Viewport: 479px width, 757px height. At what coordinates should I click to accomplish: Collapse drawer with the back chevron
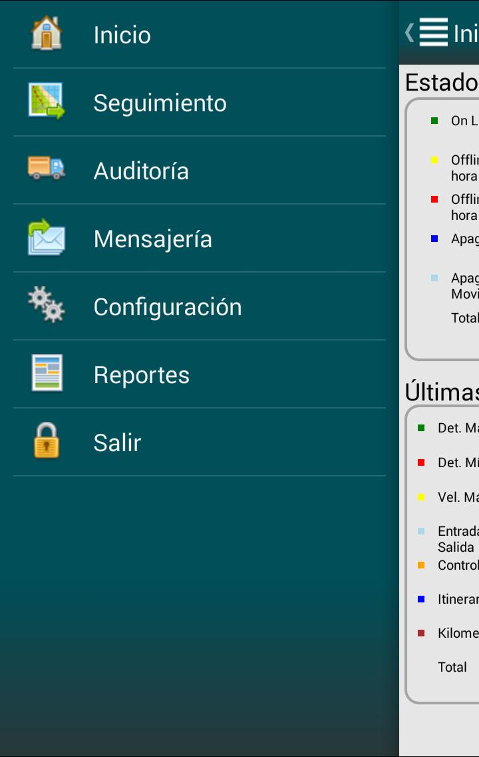pos(409,32)
